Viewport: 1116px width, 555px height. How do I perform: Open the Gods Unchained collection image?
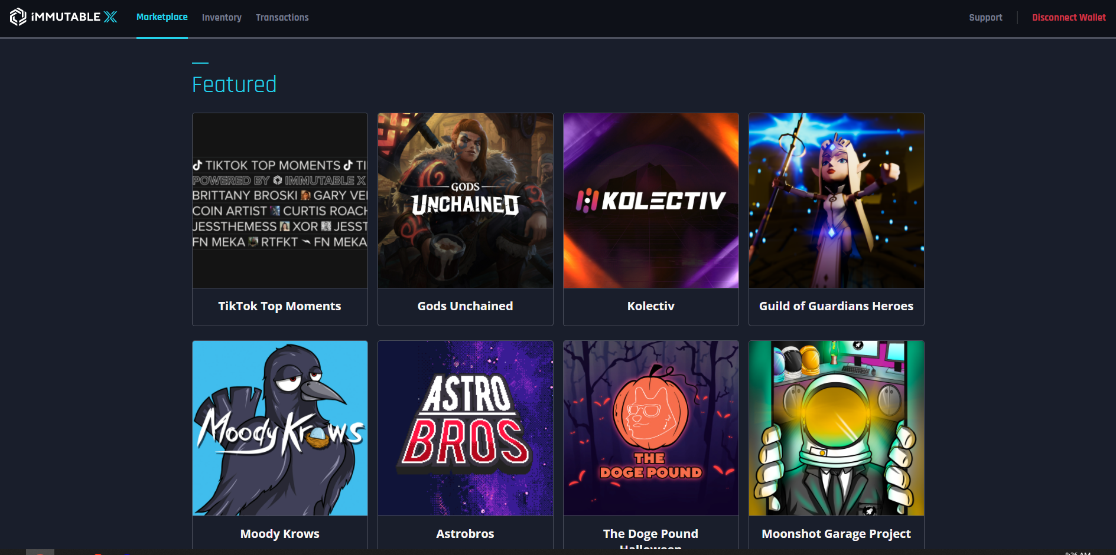click(x=466, y=201)
